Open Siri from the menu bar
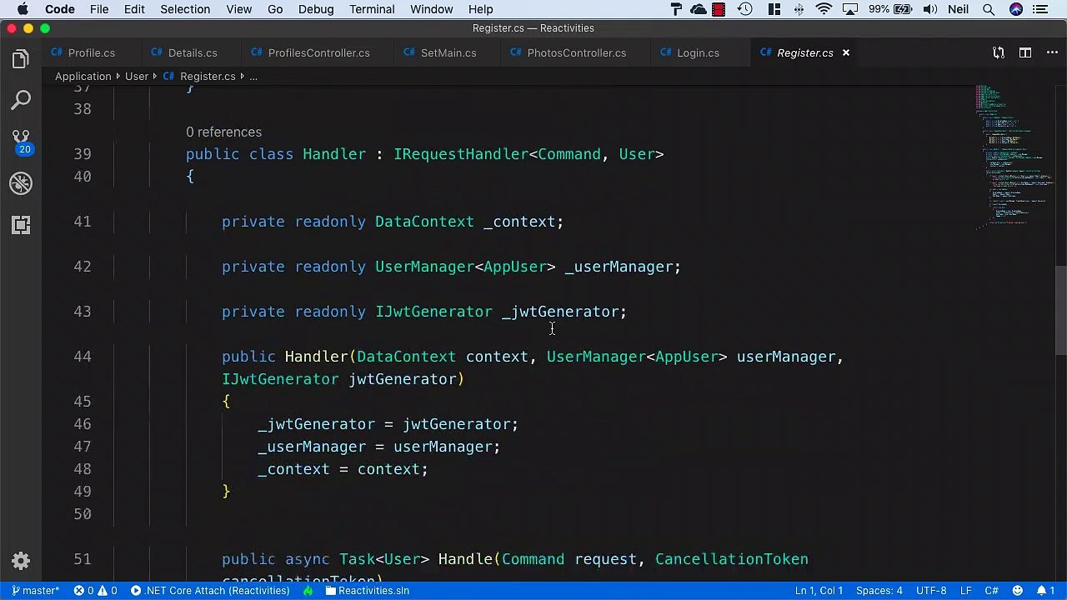Screen dimensions: 1067x600 [1015, 9]
